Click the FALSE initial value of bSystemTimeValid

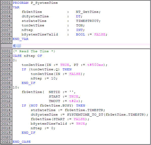coord(100,34)
